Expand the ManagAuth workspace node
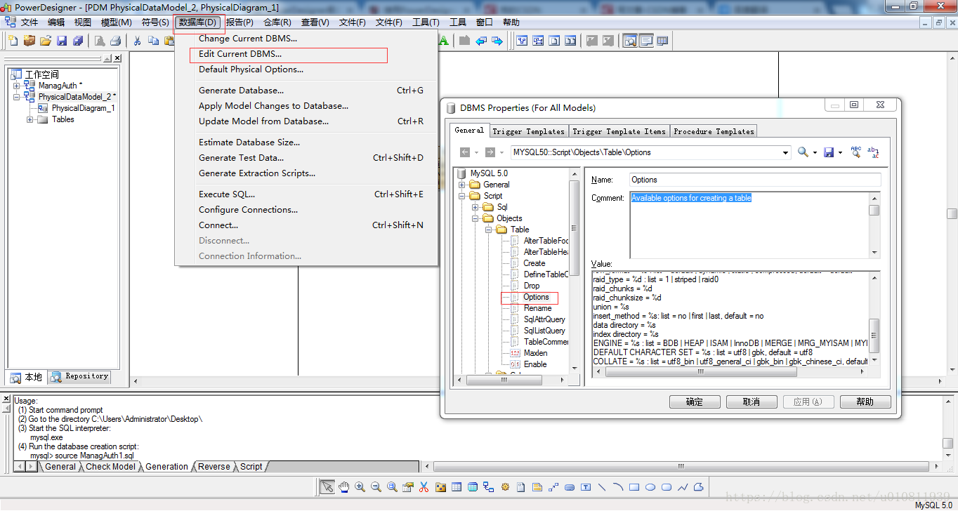Screen dimensions: 958x511 pos(16,86)
